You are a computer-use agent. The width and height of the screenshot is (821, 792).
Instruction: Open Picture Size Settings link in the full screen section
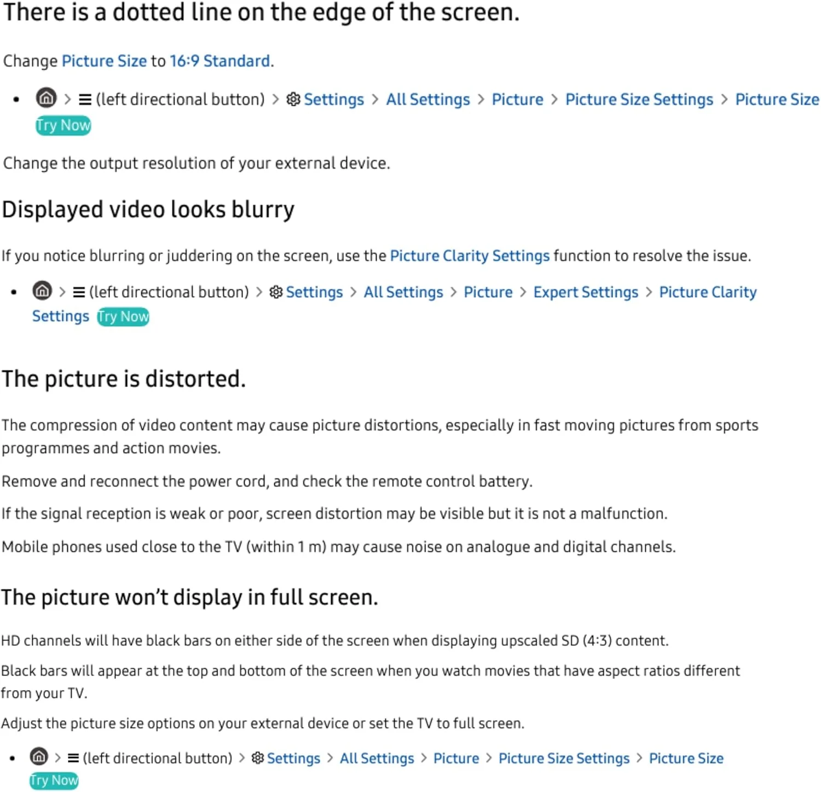click(x=564, y=758)
